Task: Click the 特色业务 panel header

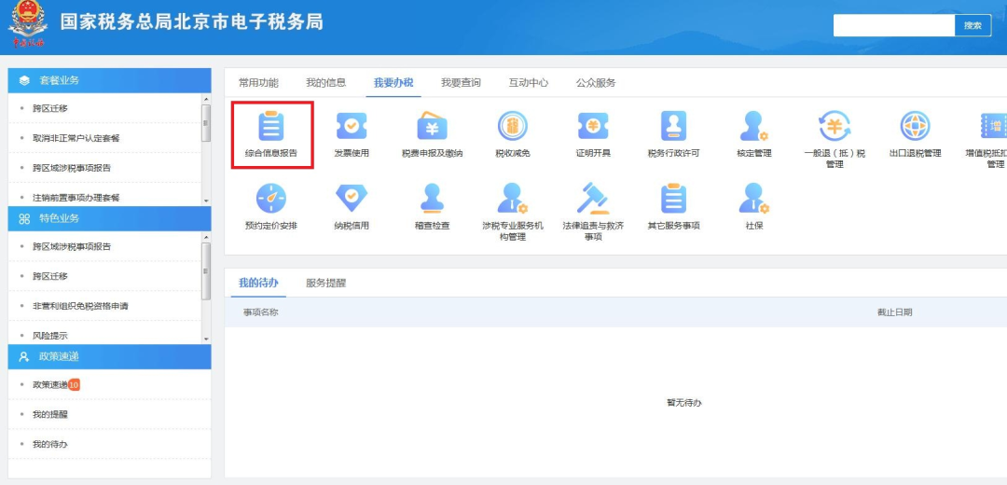Action: 109,218
